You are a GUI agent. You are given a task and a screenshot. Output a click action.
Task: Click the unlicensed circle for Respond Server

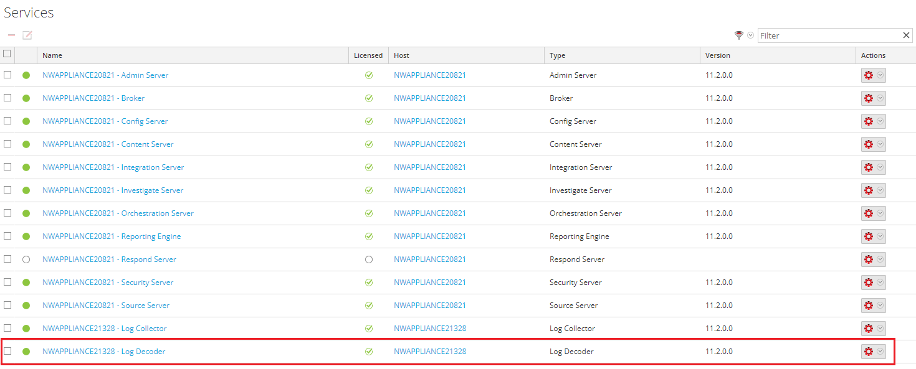click(368, 259)
